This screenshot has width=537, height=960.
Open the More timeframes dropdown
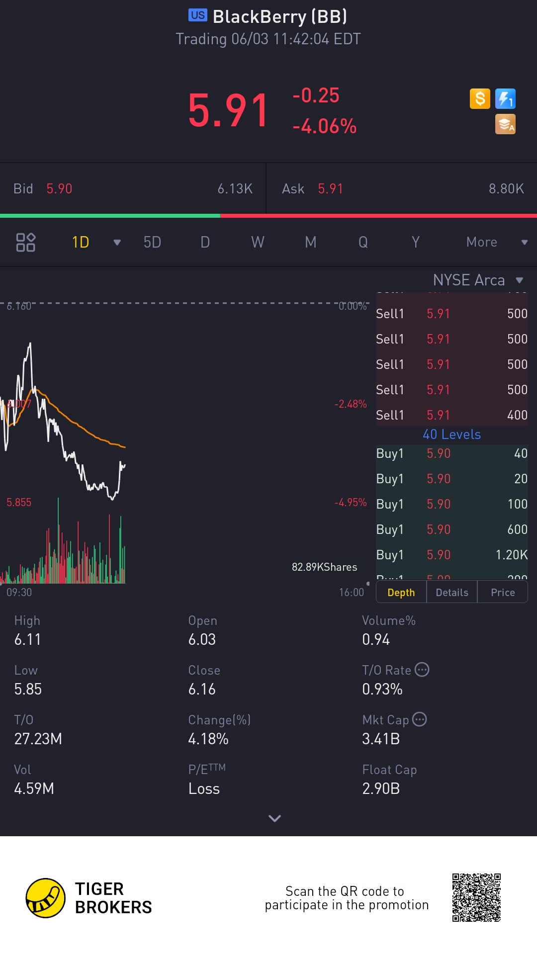click(x=496, y=242)
